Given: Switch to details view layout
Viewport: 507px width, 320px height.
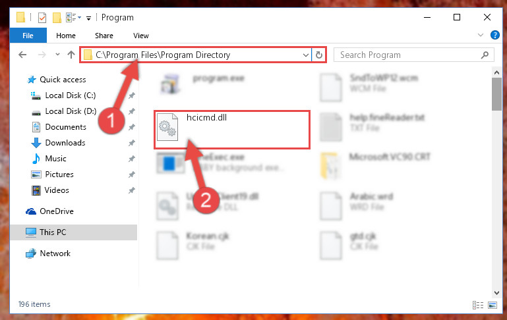Looking at the screenshot, I should [478, 305].
